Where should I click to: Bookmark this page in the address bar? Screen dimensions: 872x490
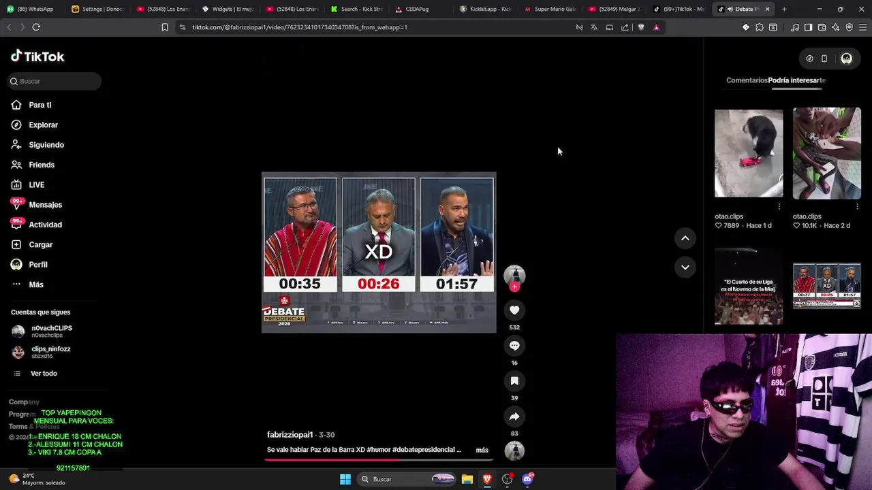(x=165, y=27)
